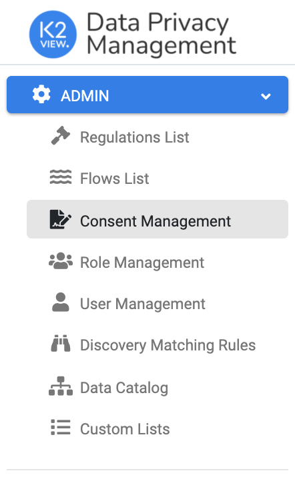
Task: Click the Role Management group icon
Action: (x=61, y=261)
